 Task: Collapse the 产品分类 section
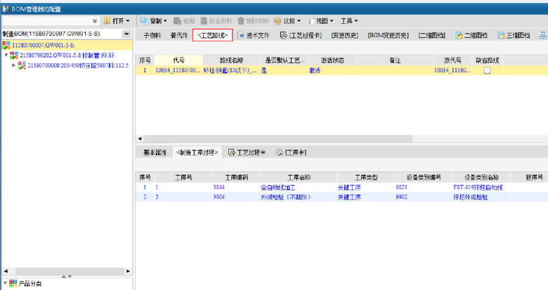click(x=5, y=283)
